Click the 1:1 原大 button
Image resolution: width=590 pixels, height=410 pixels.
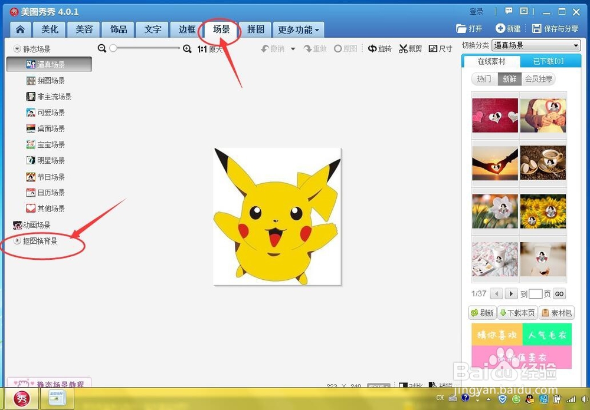click(x=210, y=49)
